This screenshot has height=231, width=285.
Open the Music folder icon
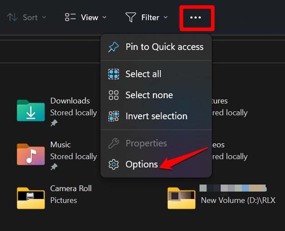(31, 154)
